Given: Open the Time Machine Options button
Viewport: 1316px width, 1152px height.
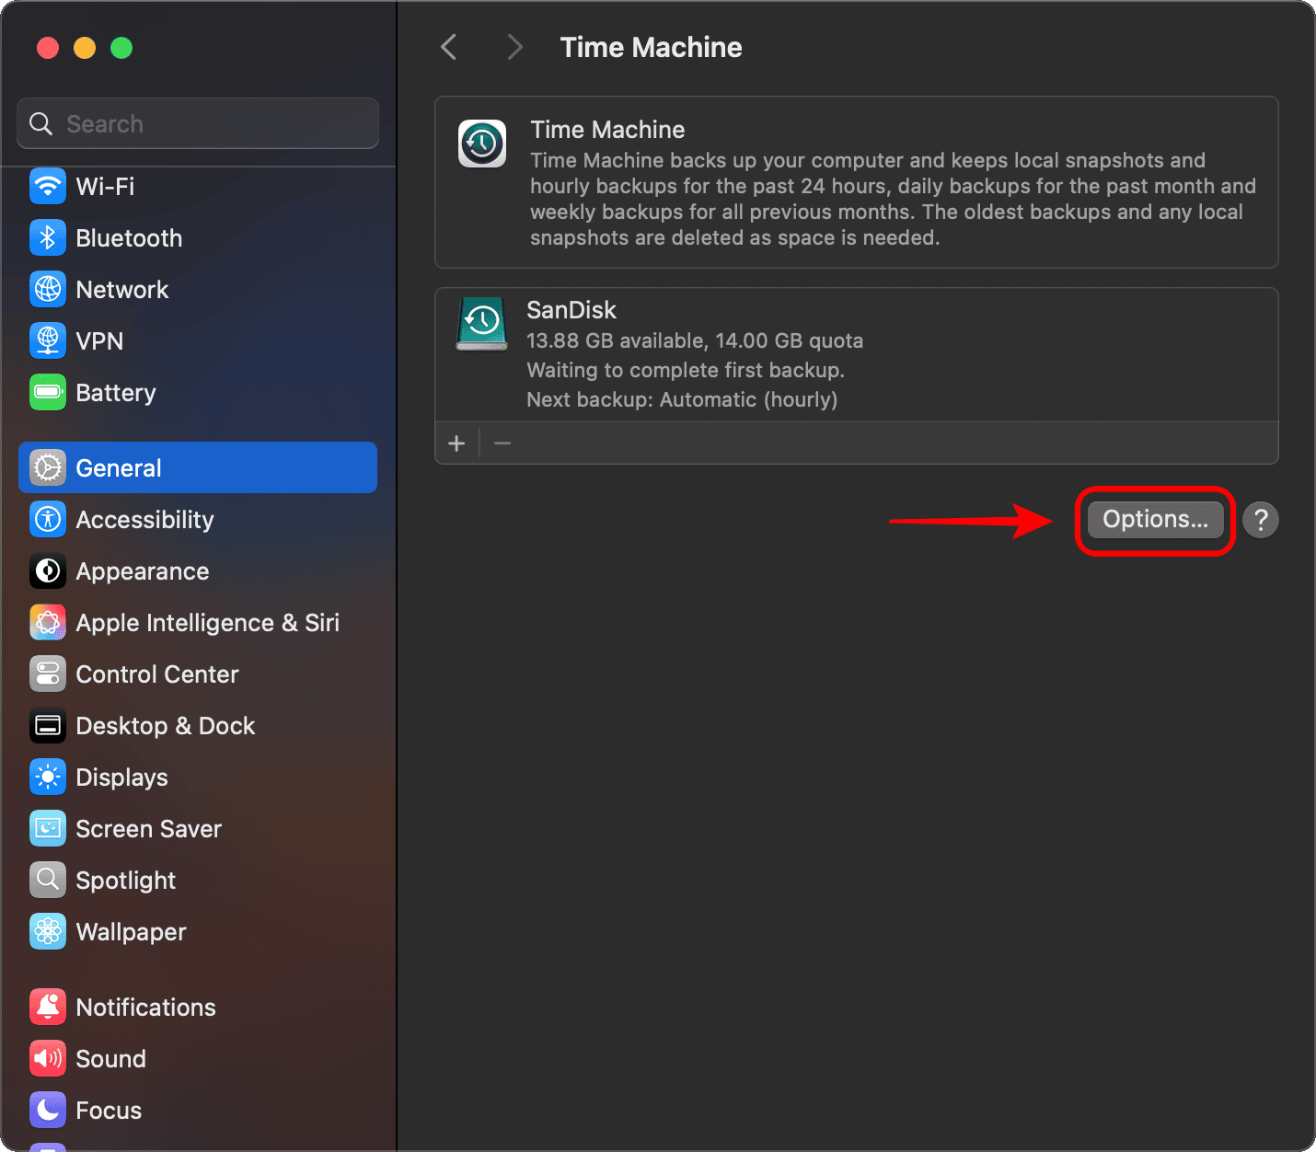Looking at the screenshot, I should click(1155, 520).
